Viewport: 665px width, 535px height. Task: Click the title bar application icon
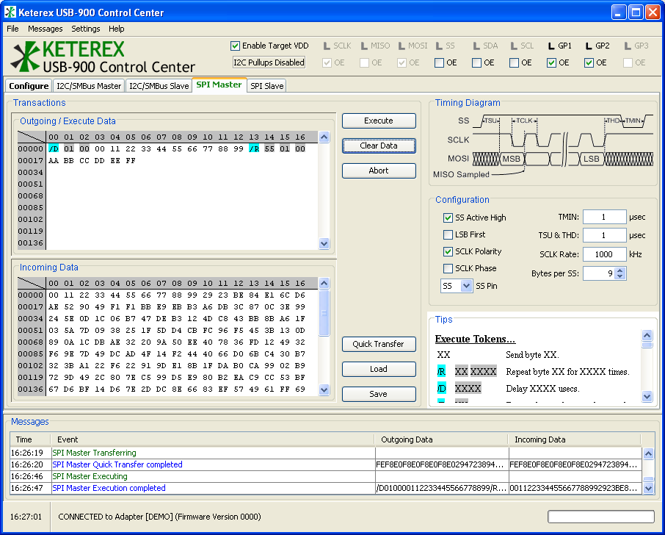(10, 12)
